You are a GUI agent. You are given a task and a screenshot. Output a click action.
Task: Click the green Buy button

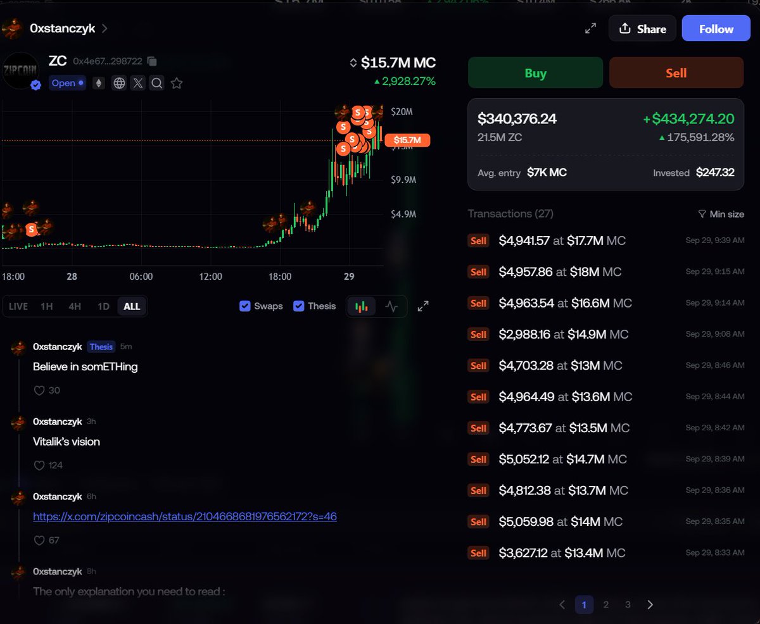535,73
